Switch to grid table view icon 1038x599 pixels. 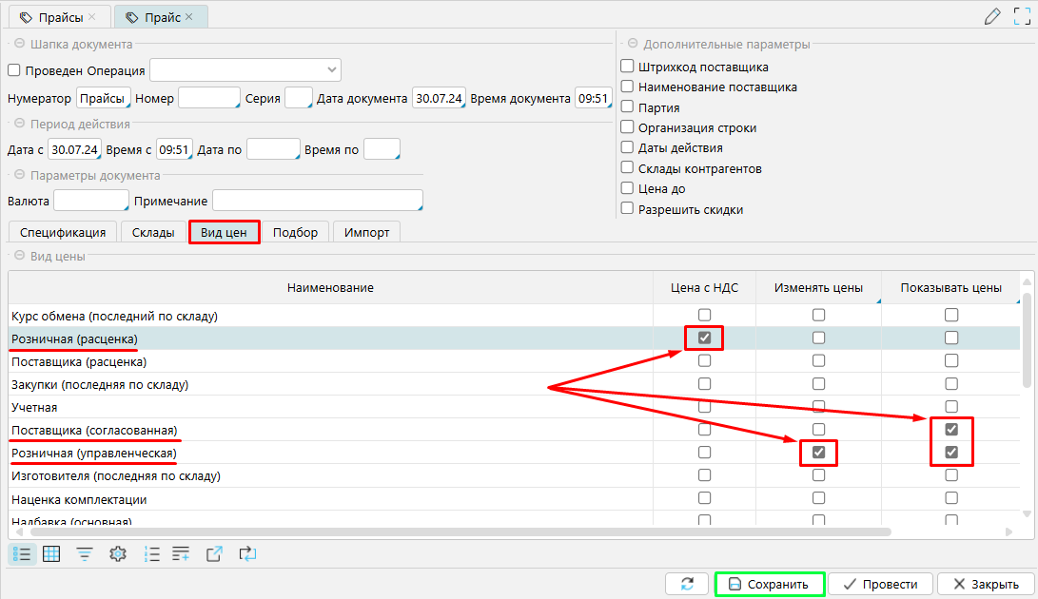coord(52,553)
